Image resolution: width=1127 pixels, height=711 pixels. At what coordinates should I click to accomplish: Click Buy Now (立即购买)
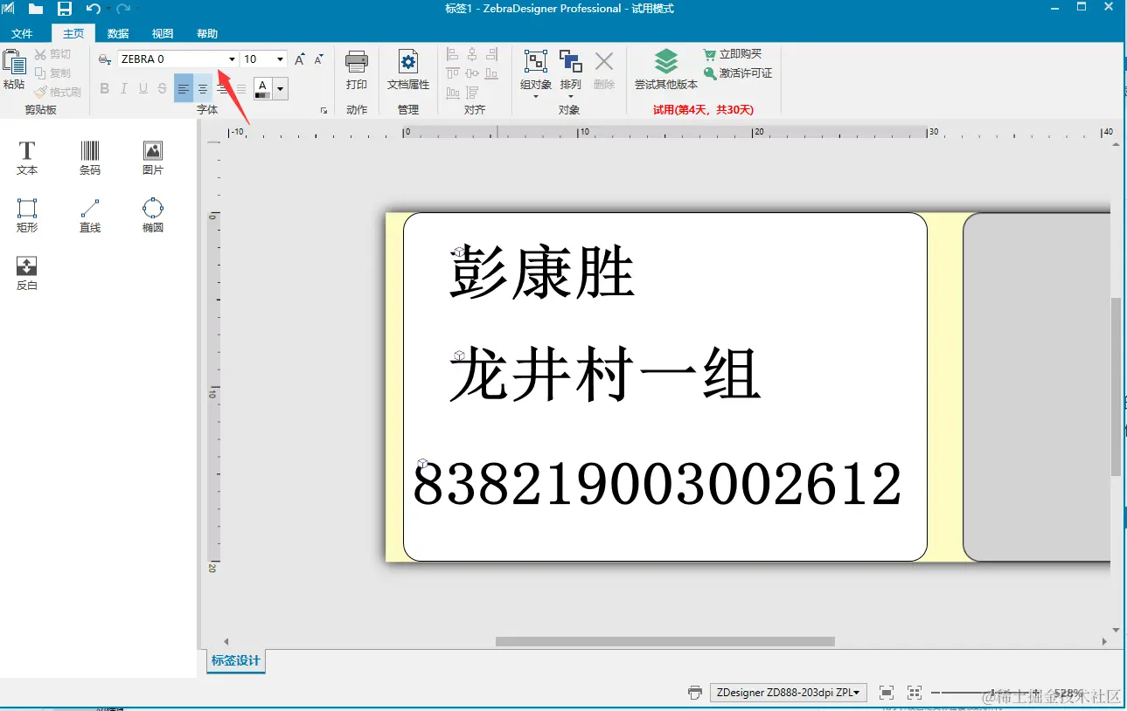[733, 54]
